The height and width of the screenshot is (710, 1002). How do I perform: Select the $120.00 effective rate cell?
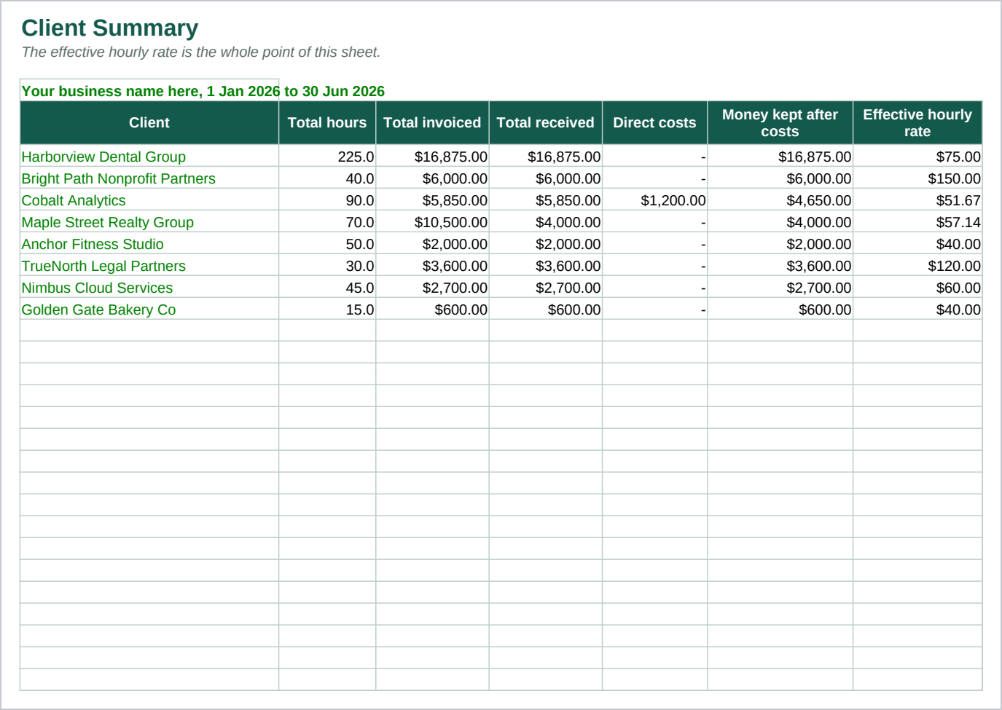pyautogui.click(x=917, y=266)
